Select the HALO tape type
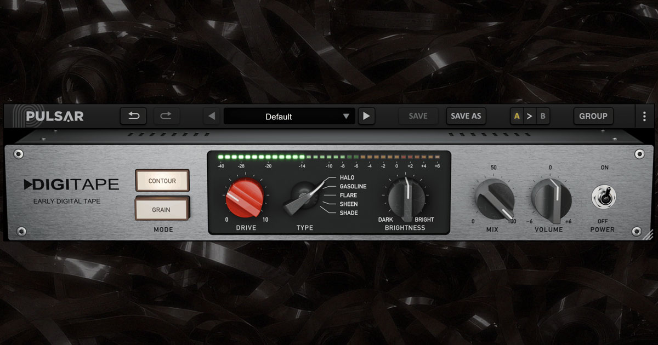658x345 pixels. [347, 178]
